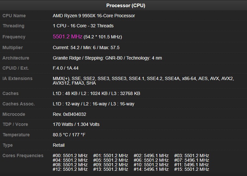247x176 pixels.
Task: Click core #09 frequency entry
Action: tap(111, 165)
